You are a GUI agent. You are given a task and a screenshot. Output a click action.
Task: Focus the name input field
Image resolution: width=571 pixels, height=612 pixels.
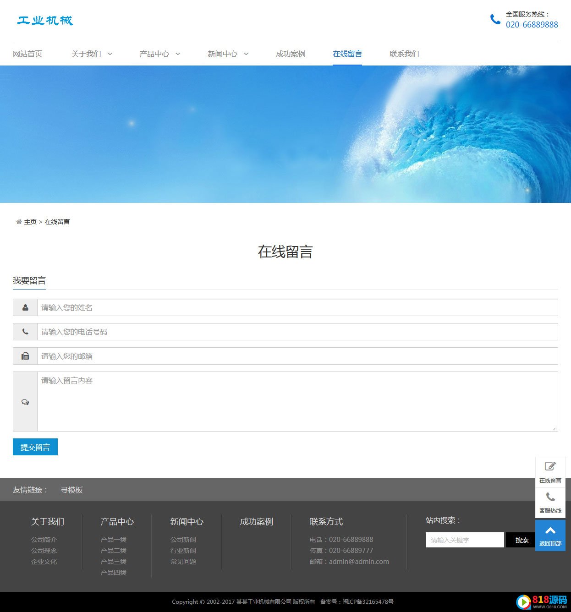(297, 307)
